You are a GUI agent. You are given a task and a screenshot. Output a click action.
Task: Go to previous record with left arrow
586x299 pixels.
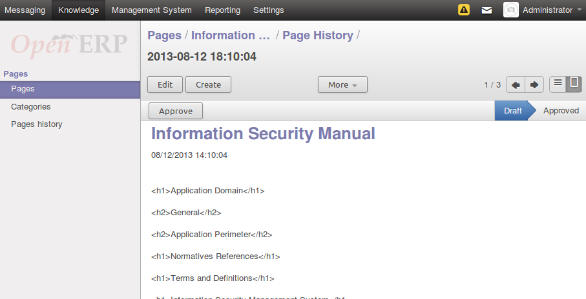(x=515, y=85)
